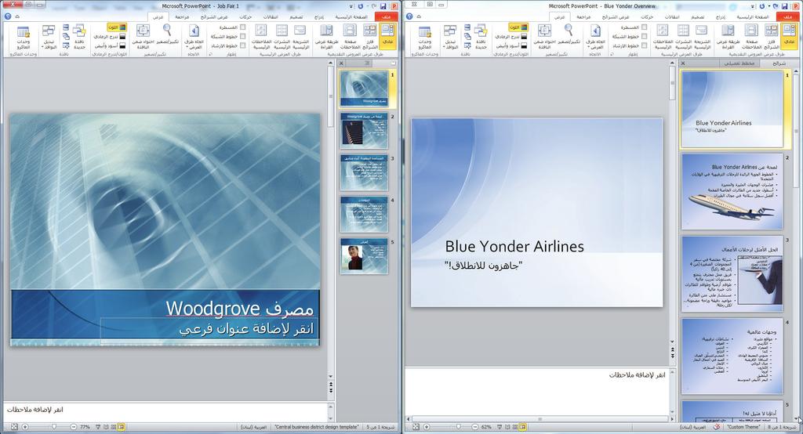803x434 pixels.
Task: Select slide 3 thumbnail in Job Fair 1
Action: 364,172
